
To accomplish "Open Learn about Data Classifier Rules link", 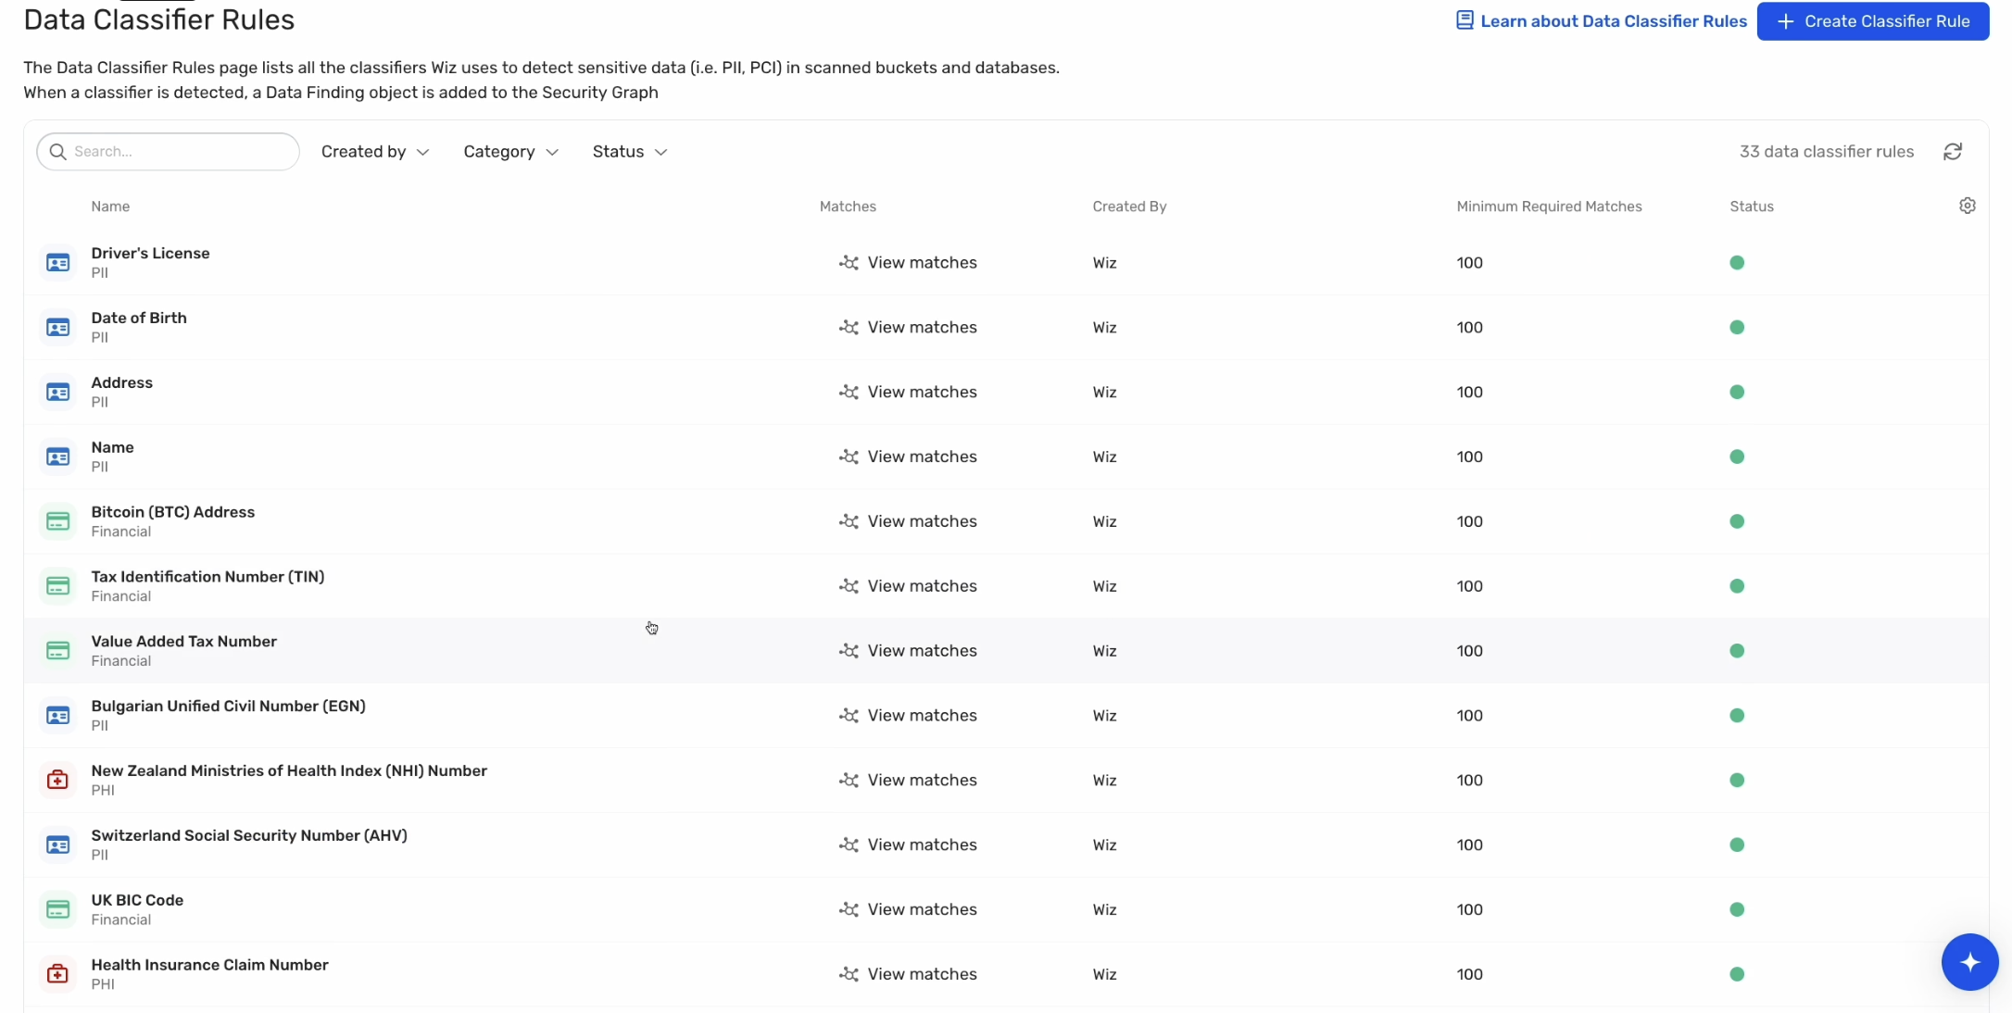I will point(1602,21).
